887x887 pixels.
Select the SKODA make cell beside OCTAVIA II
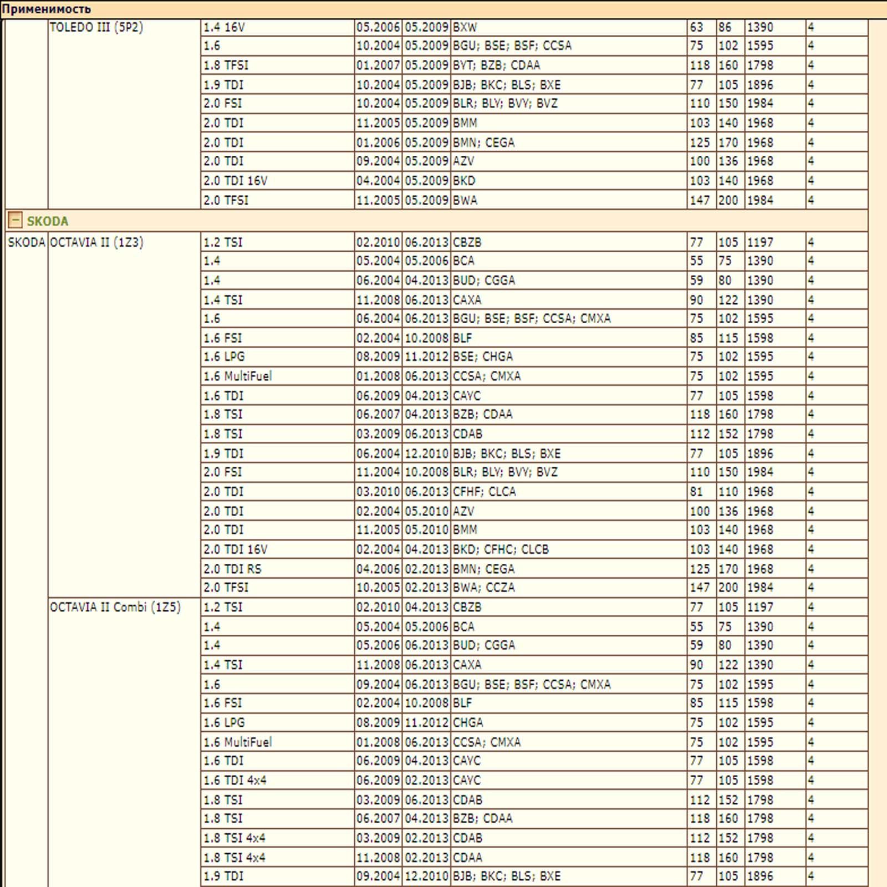point(27,242)
